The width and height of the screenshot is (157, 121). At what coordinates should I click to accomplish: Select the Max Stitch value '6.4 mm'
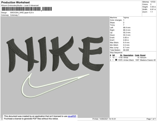click(x=126, y=43)
